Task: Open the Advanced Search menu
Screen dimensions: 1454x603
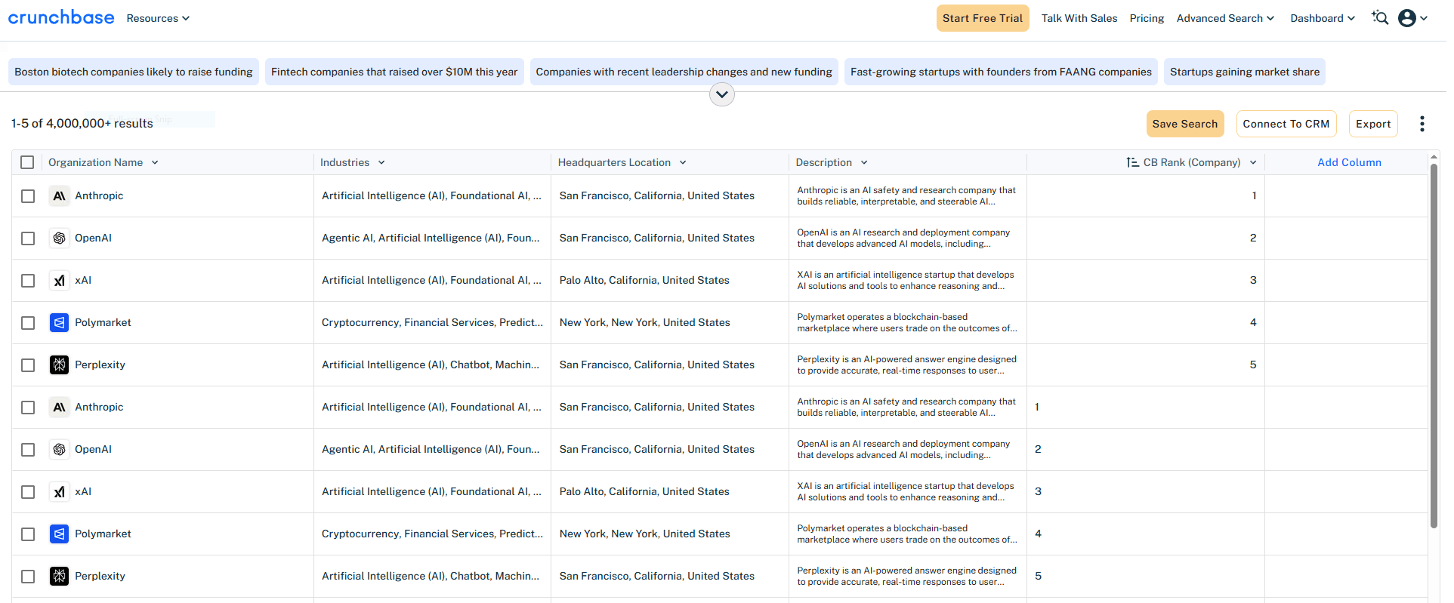Action: coord(1224,18)
